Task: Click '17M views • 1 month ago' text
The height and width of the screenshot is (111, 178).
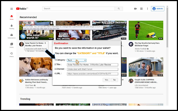Action: click(x=35, y=88)
